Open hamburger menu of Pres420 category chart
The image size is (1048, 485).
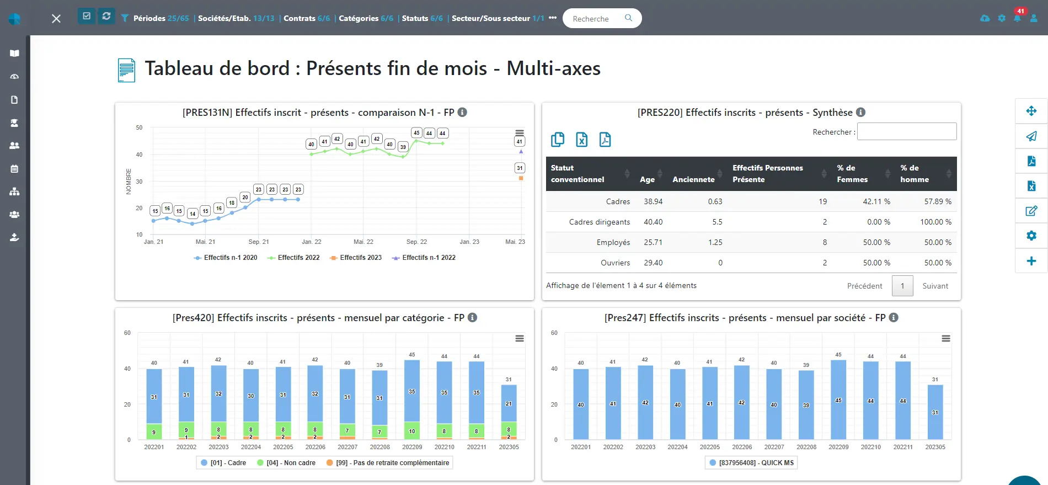coord(519,339)
